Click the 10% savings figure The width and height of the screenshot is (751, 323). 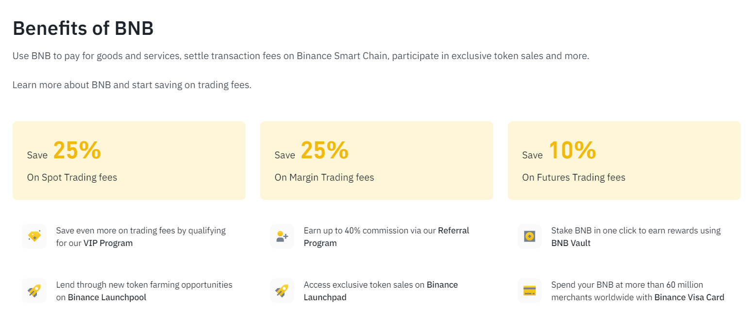572,150
